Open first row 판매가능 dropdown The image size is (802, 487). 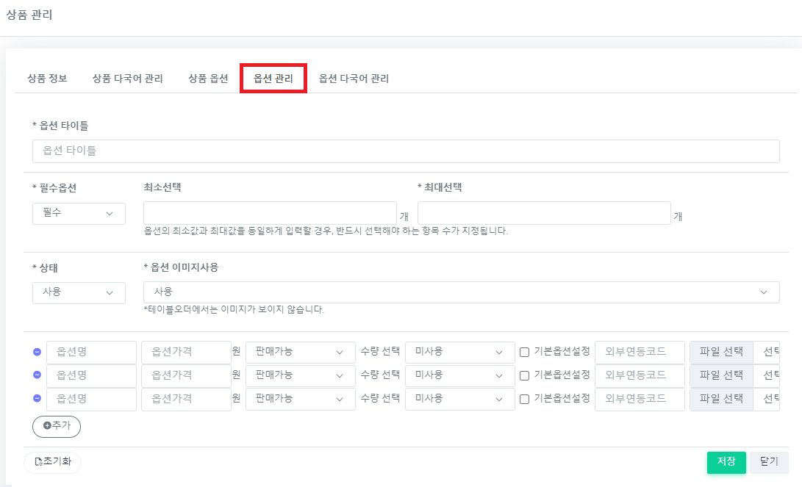(x=295, y=353)
